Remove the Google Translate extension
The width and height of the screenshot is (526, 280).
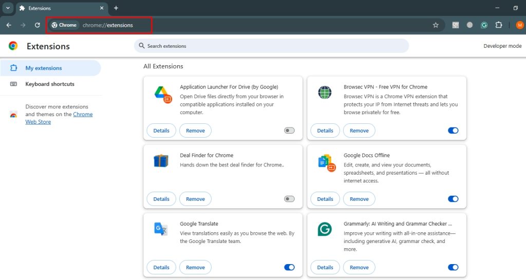195,267
